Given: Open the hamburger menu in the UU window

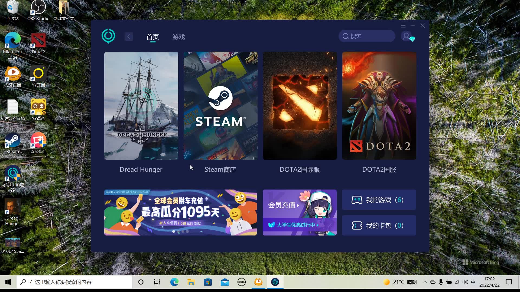Looking at the screenshot, I should [x=403, y=26].
